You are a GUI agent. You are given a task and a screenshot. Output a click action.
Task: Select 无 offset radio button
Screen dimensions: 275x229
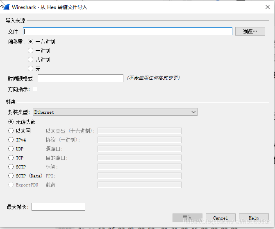click(x=30, y=69)
